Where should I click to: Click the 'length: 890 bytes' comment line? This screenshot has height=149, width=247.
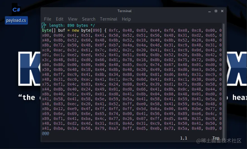point(69,25)
